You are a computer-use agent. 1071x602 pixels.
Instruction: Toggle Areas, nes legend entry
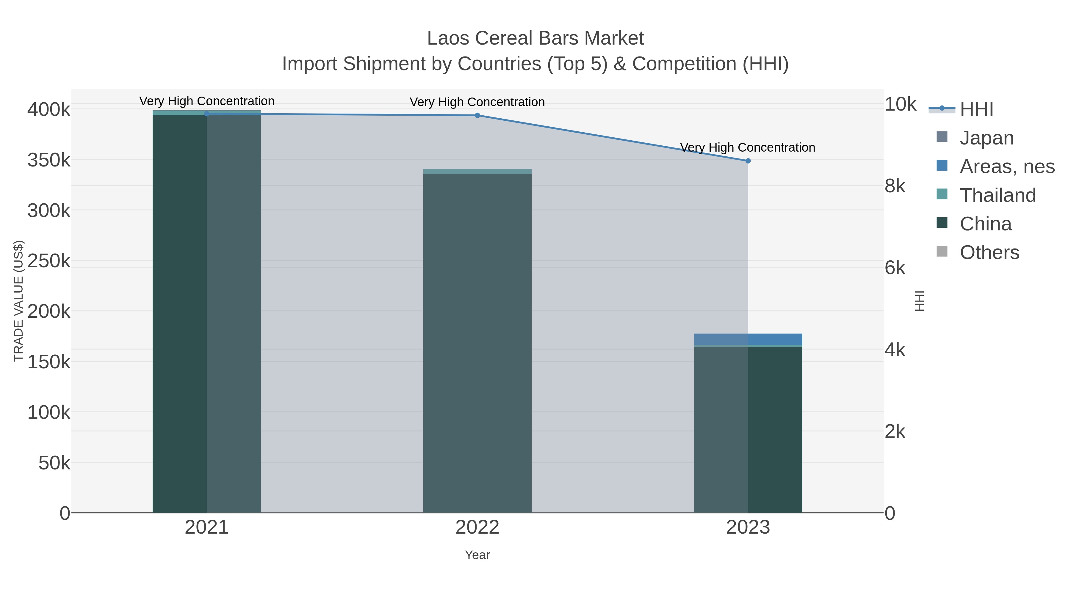tap(995, 166)
